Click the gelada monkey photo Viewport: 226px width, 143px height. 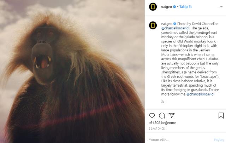(72, 71)
